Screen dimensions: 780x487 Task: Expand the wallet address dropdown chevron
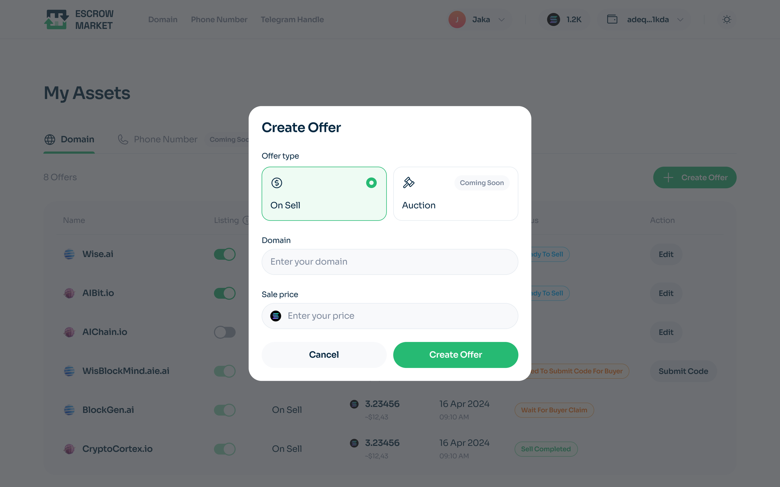pyautogui.click(x=680, y=20)
